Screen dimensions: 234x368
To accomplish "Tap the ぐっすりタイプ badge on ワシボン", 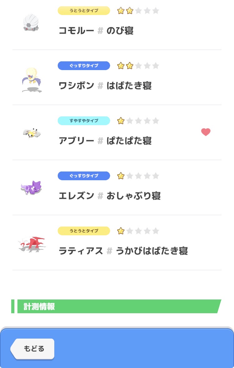I will click(84, 66).
